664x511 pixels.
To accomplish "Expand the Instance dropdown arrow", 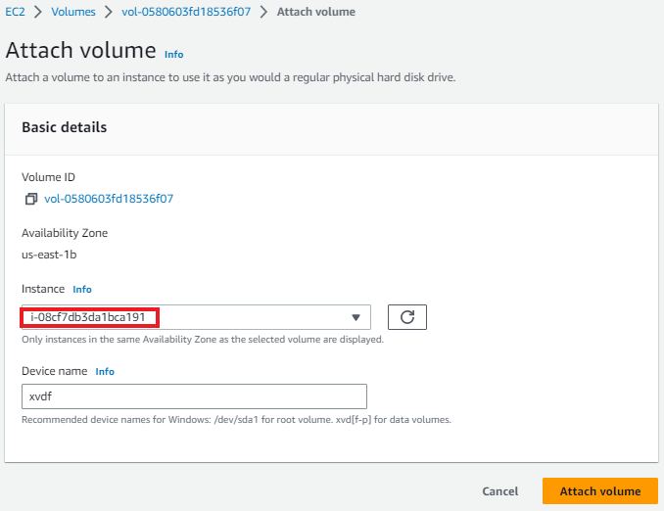I will 356,317.
